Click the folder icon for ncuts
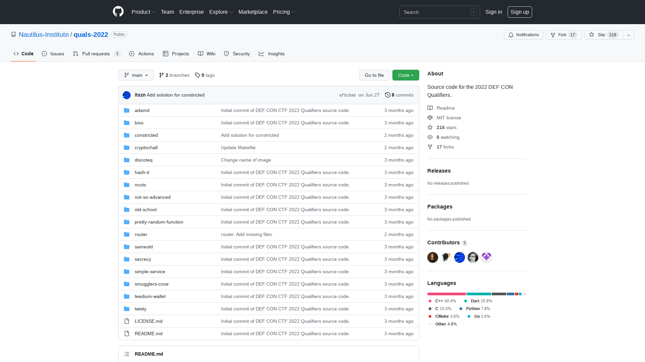The image size is (645, 362). point(127,185)
